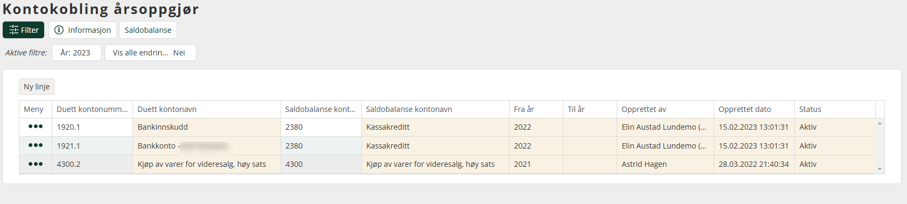The image size is (907, 204).
Task: Toggle the Vis alle endringer filter chip
Action: tap(150, 53)
